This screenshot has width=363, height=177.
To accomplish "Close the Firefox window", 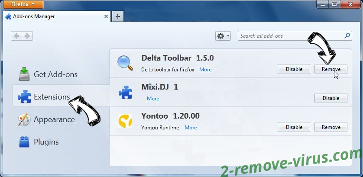I will pyautogui.click(x=350, y=4).
